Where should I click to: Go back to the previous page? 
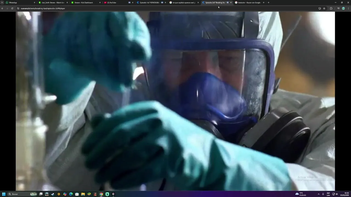click(x=2, y=8)
